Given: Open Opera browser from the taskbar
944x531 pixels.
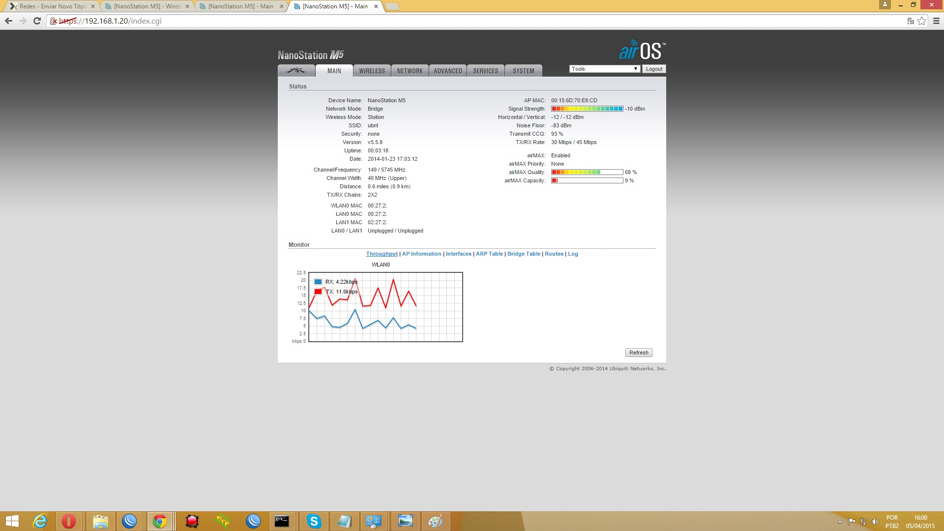Looking at the screenshot, I should [69, 521].
